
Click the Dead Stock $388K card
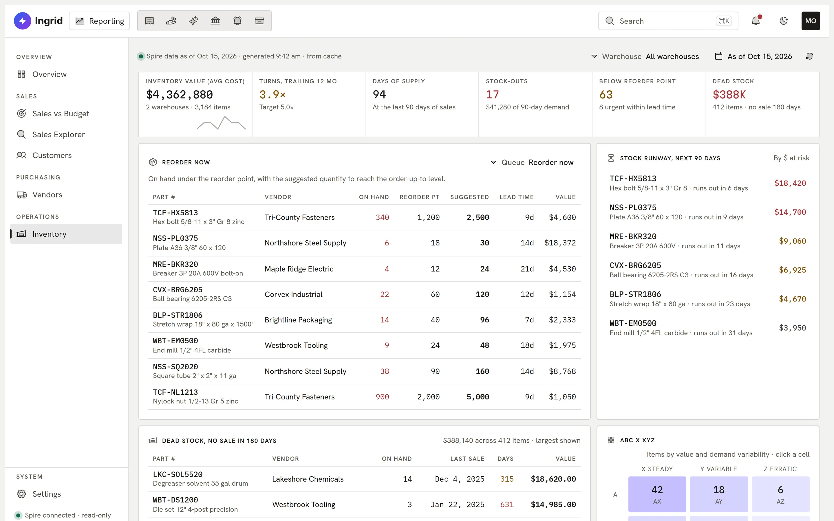tap(762, 104)
